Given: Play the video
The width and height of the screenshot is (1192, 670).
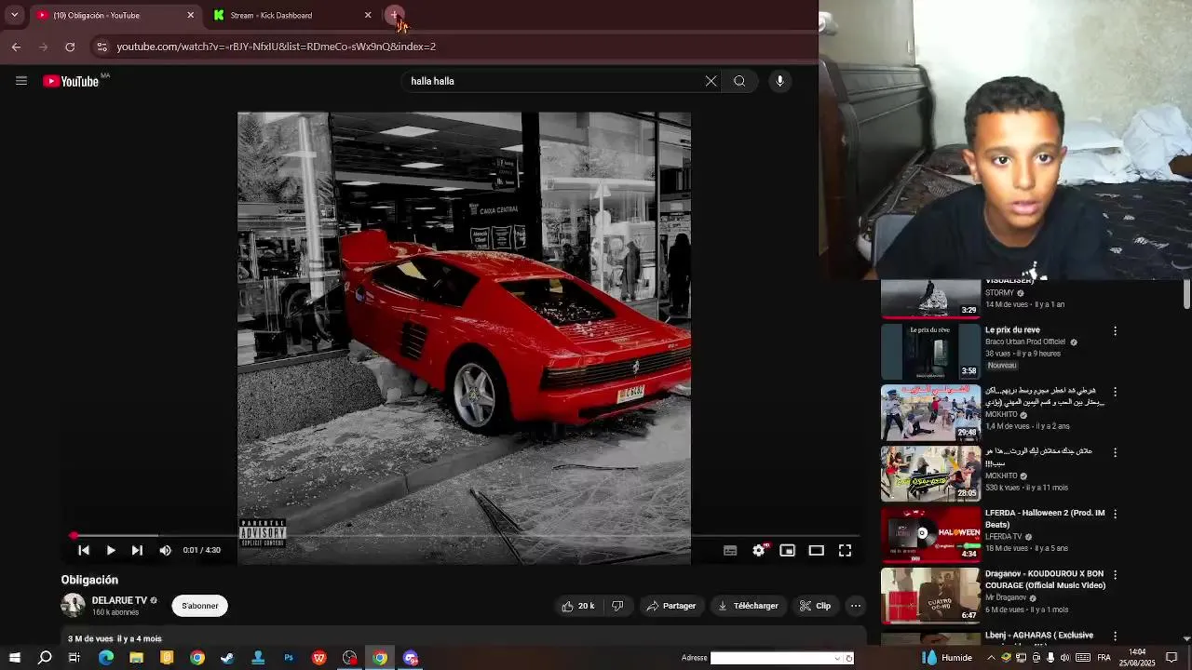Looking at the screenshot, I should point(110,550).
